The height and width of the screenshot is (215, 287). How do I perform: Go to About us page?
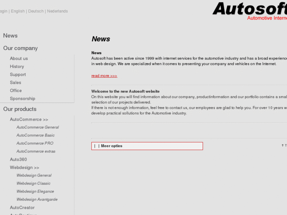coord(19,58)
